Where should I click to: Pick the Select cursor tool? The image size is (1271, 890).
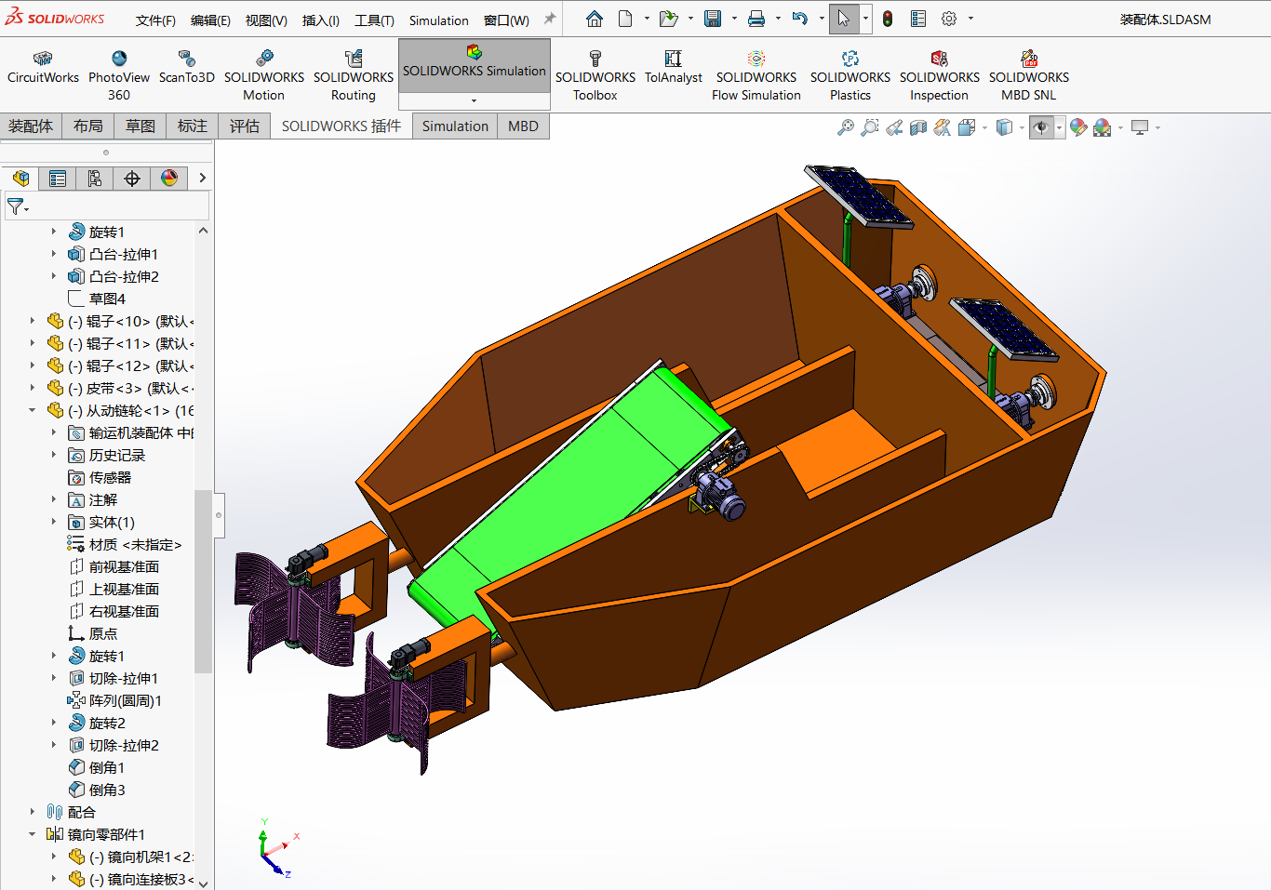click(843, 19)
